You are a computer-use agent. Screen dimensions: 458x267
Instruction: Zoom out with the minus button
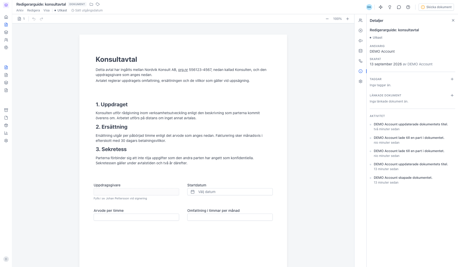coord(327,19)
